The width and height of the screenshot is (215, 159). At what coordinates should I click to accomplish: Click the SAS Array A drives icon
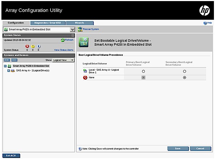click(x=13, y=71)
